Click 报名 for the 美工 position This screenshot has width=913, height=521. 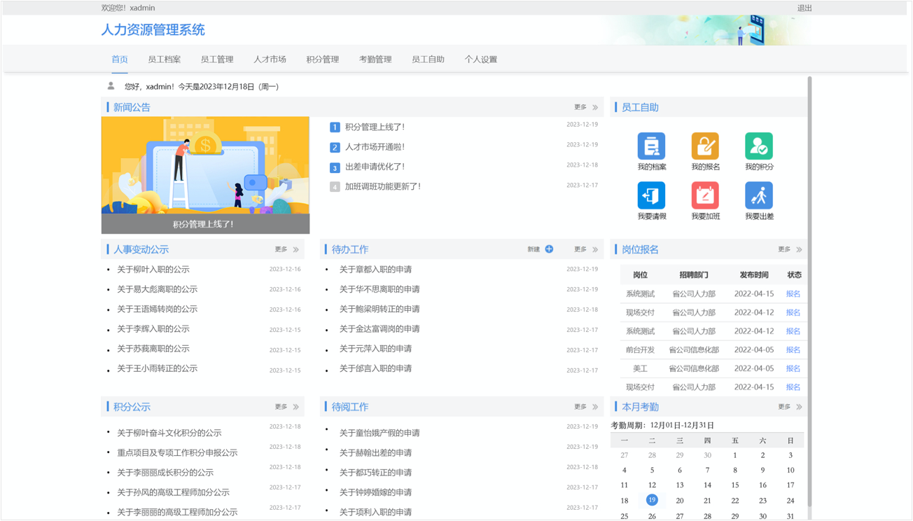click(793, 368)
